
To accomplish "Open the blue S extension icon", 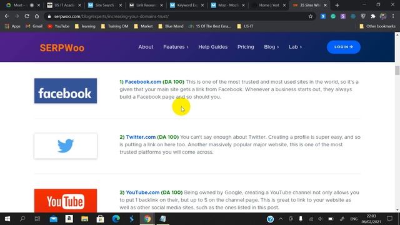I will [323, 16].
